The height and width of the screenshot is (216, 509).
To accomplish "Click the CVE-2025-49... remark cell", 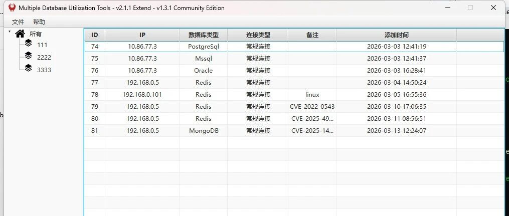I will (x=312, y=118).
